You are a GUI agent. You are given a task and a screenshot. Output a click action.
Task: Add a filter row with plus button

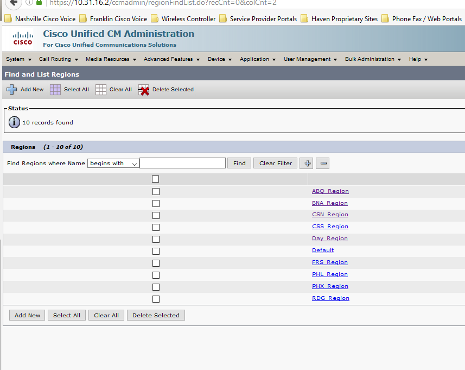coord(307,164)
